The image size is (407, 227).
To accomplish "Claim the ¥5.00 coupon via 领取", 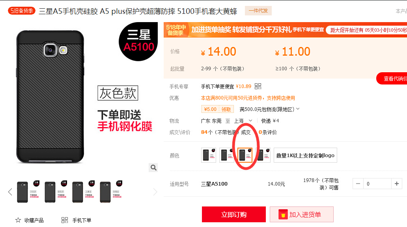I will pyautogui.click(x=226, y=109).
